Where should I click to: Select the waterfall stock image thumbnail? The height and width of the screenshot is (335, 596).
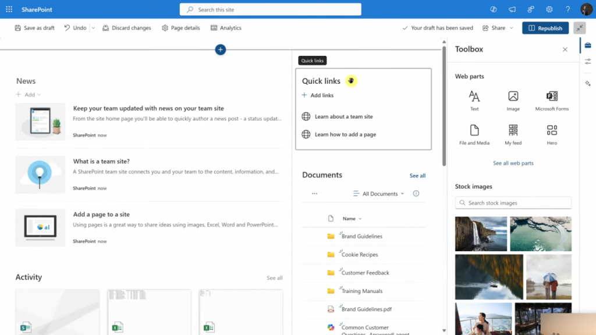[x=481, y=234]
